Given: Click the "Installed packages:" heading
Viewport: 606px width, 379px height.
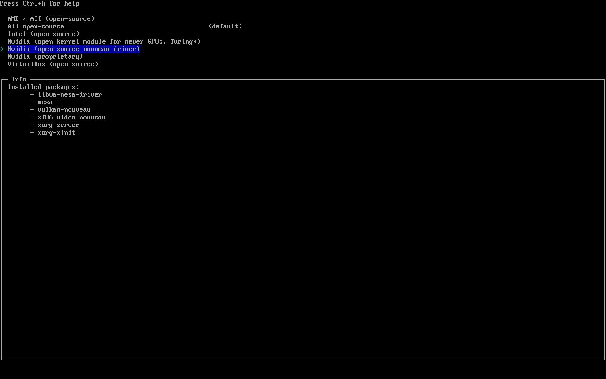Looking at the screenshot, I should [x=44, y=87].
